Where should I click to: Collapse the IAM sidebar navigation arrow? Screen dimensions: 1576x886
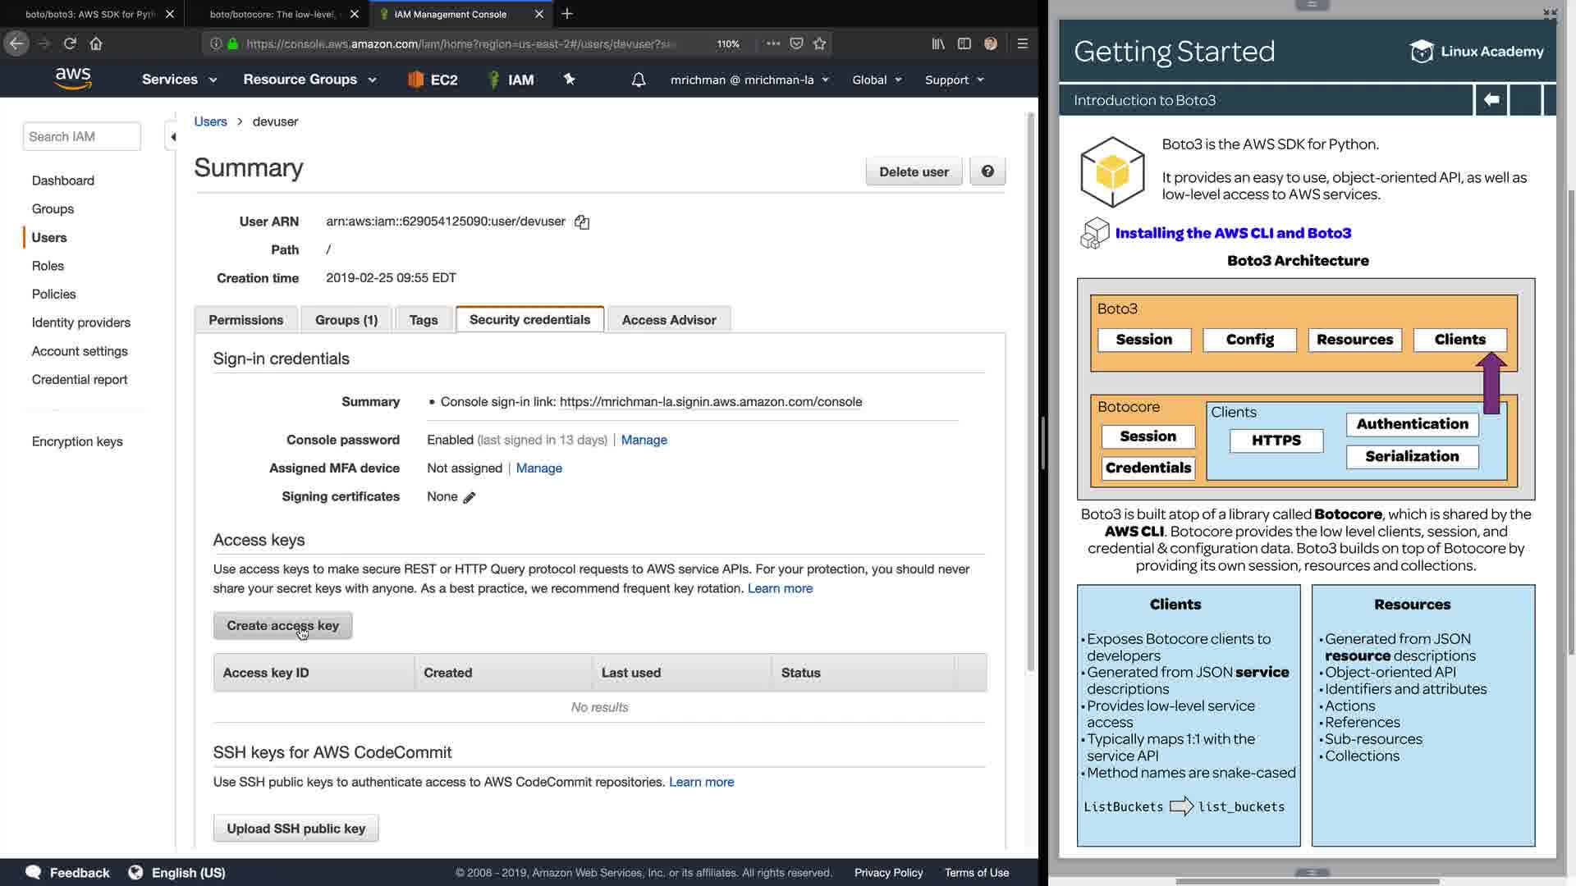coord(172,137)
